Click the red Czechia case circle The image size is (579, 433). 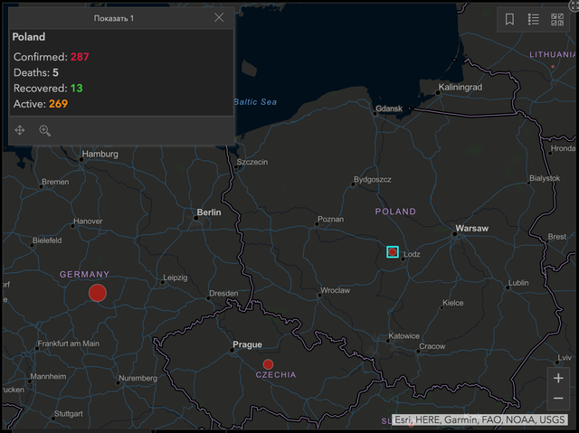[x=268, y=363]
